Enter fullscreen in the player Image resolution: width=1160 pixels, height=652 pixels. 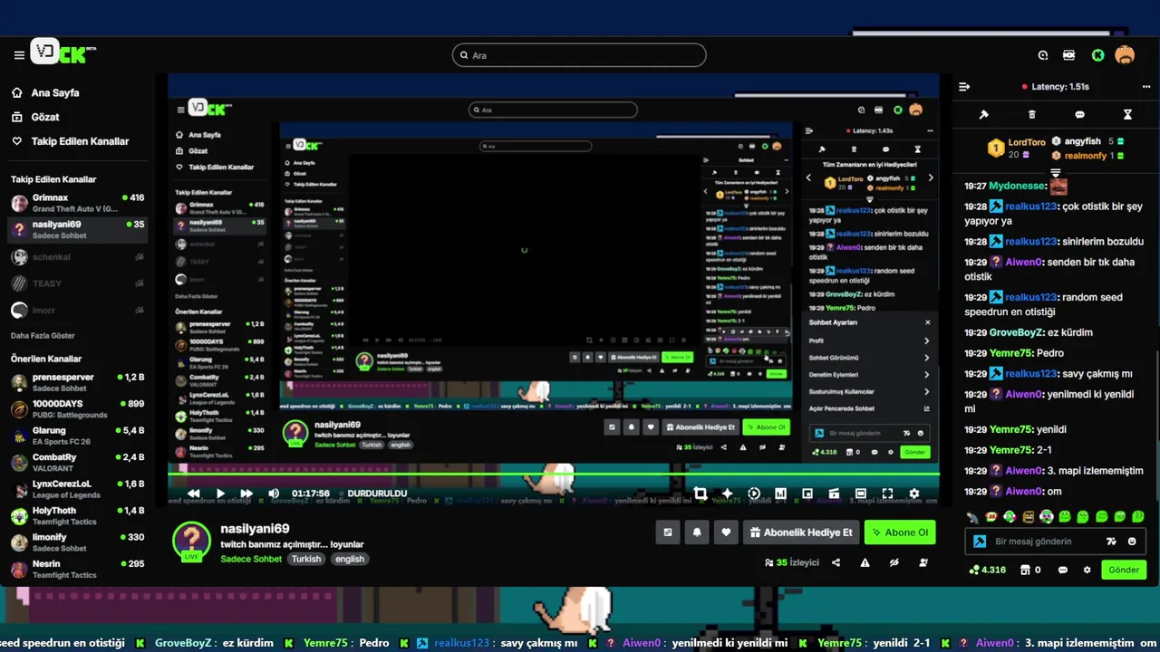[887, 494]
